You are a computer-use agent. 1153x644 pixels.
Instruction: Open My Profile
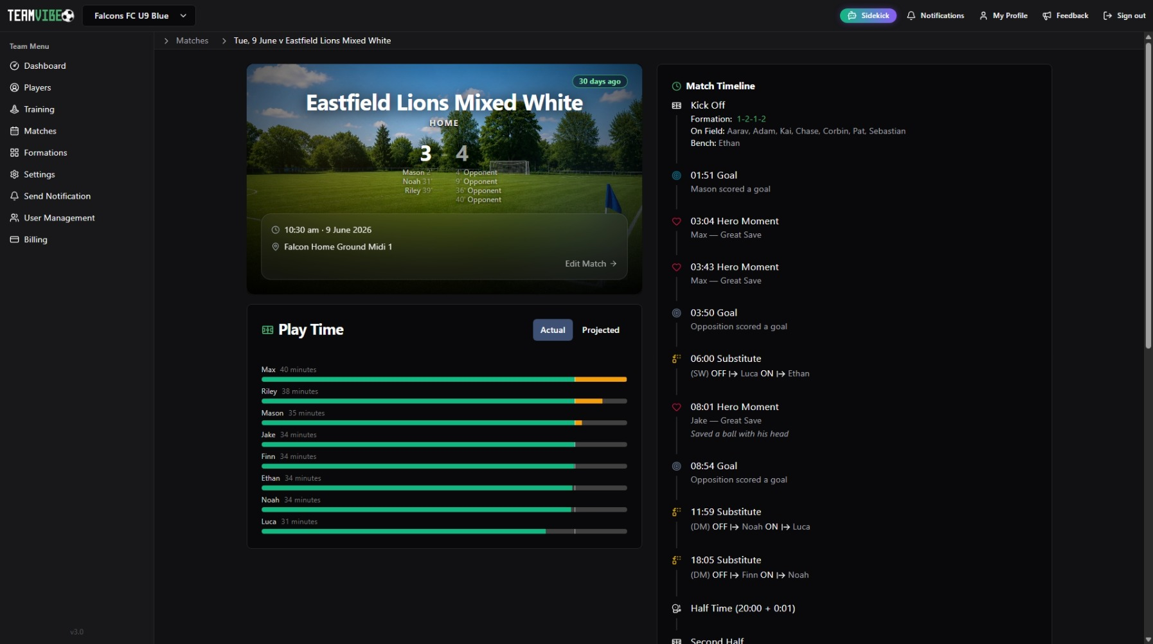(x=1003, y=15)
